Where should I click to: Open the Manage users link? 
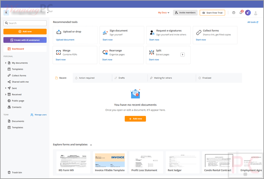[x=39, y=115]
